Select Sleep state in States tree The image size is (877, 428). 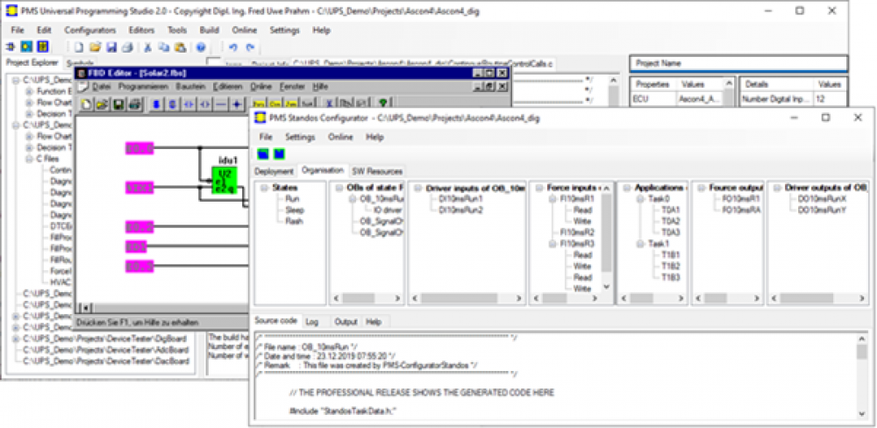[x=294, y=210]
